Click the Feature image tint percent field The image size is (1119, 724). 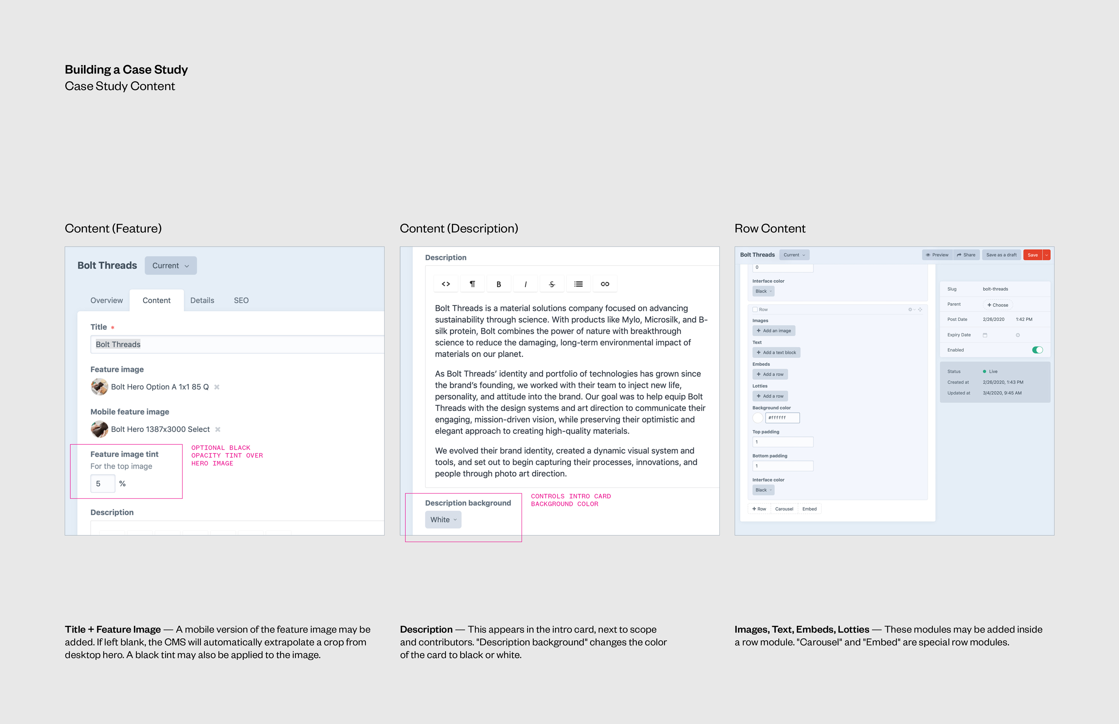pyautogui.click(x=103, y=483)
